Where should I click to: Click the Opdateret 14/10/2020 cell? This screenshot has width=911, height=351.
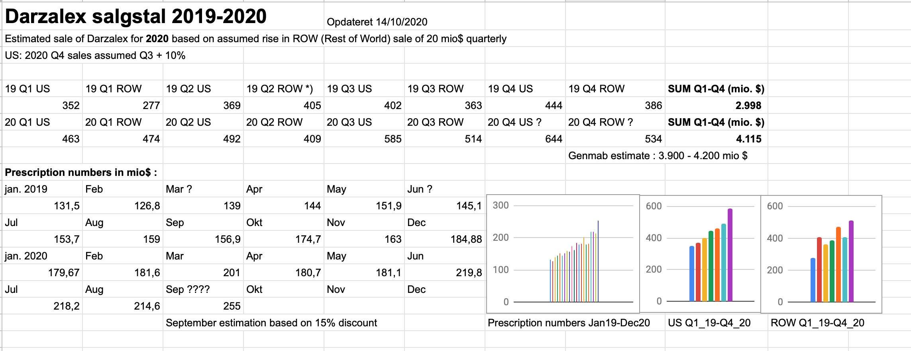pyautogui.click(x=377, y=22)
